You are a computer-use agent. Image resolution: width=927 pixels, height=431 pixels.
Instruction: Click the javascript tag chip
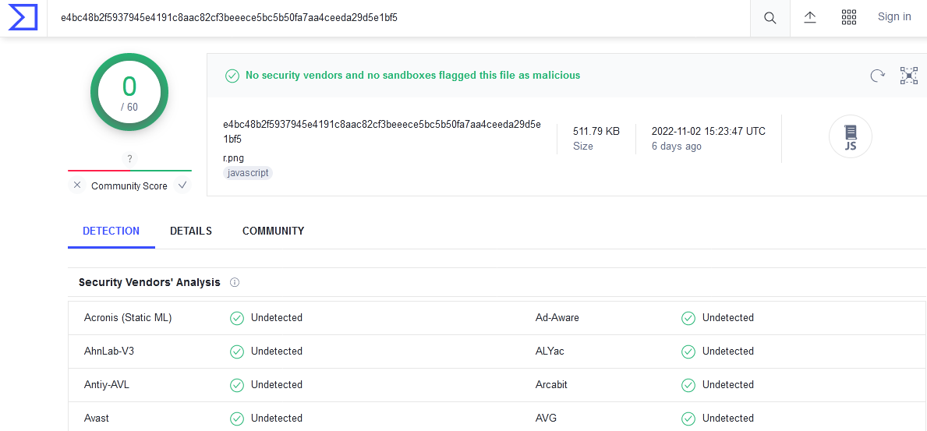click(248, 173)
